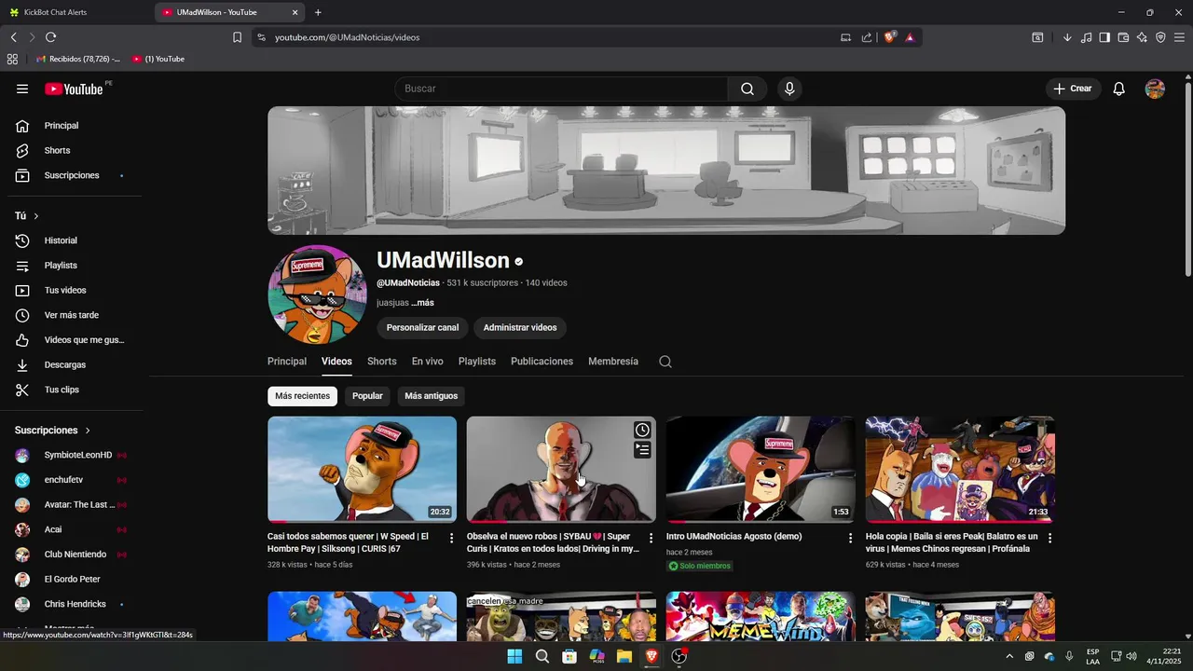The height and width of the screenshot is (671, 1193).
Task: Switch to the Playlists channel tab
Action: [477, 362]
